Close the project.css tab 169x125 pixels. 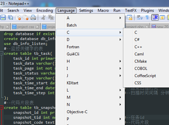(x=37, y=27)
